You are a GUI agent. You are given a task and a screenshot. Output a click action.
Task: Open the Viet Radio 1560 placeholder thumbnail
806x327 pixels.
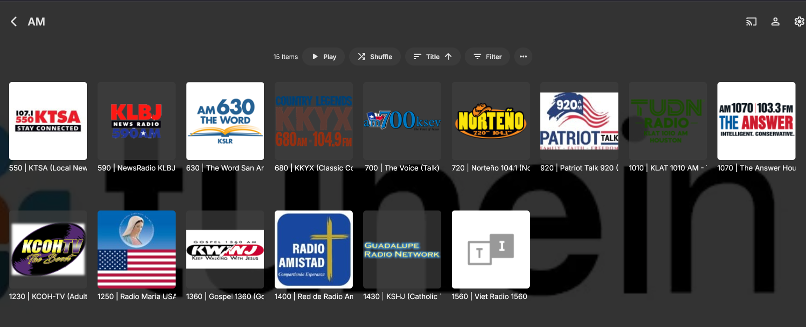click(491, 249)
